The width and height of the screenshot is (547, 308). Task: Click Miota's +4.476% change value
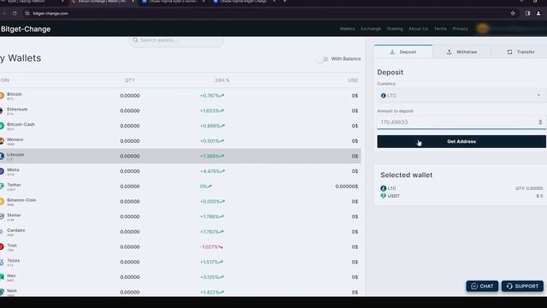coord(212,171)
